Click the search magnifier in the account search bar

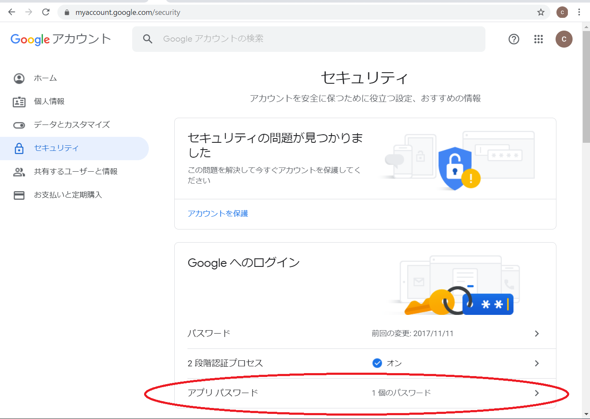pyautogui.click(x=147, y=39)
